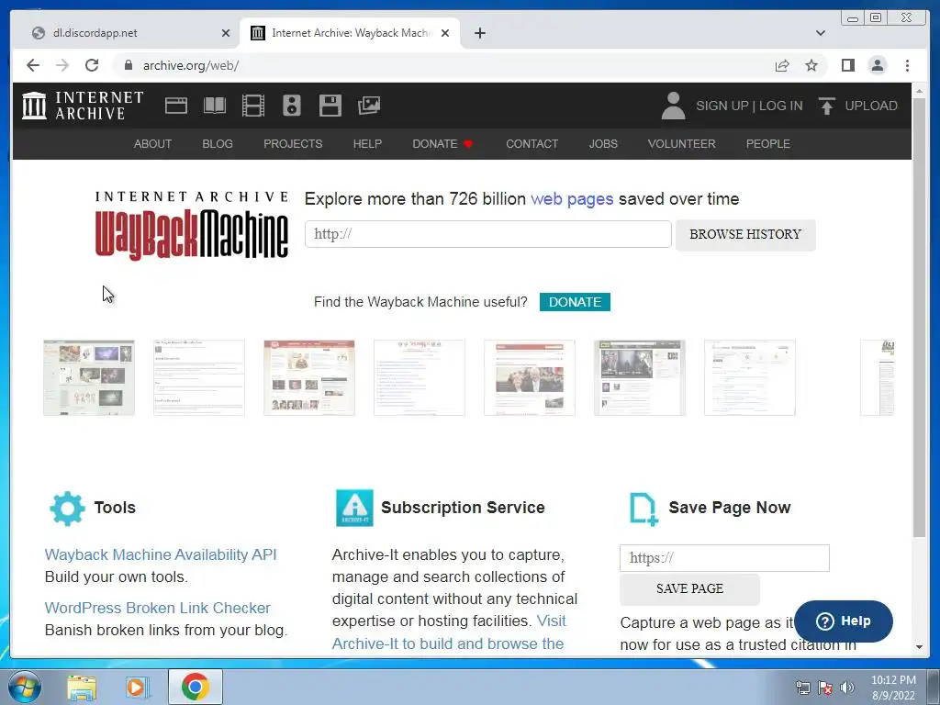The image size is (940, 705).
Task: Open BLOG menu item
Action: coord(218,144)
